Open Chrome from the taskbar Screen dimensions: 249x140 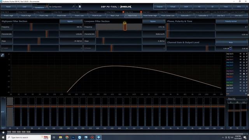click(67, 137)
